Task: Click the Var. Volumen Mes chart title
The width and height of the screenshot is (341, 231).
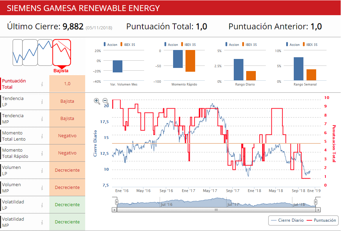Action: tap(124, 84)
